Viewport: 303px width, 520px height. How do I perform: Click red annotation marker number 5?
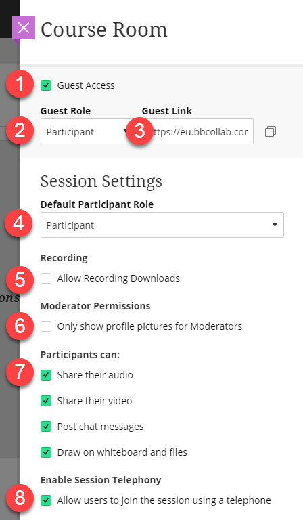(20, 279)
